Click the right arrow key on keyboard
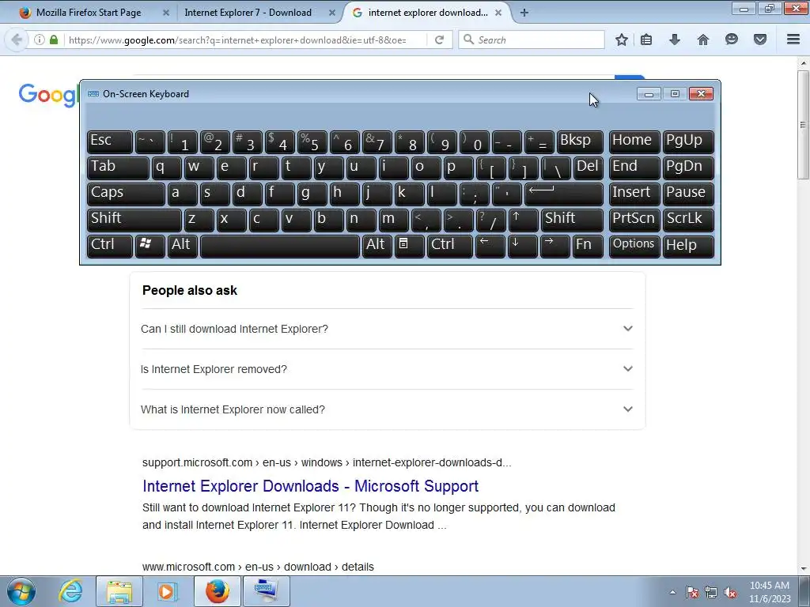This screenshot has width=810, height=607. (555, 246)
